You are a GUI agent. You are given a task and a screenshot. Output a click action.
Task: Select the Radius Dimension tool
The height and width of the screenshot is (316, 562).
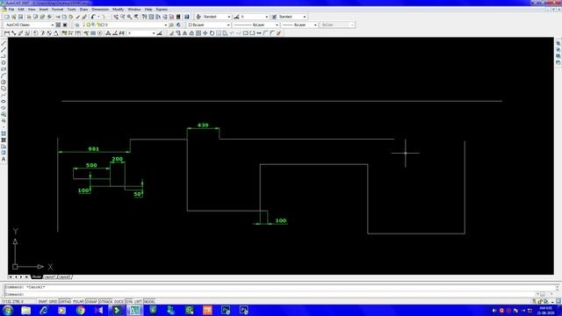point(35,33)
